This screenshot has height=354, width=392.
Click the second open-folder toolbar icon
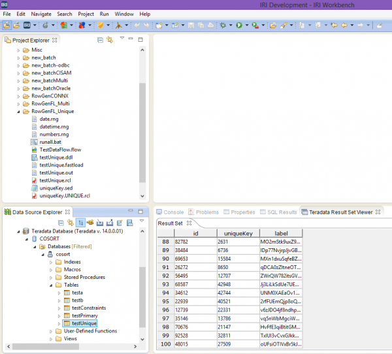click(x=16, y=25)
